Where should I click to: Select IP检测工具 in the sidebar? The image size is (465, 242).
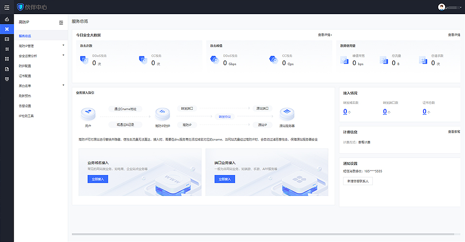tap(26, 116)
